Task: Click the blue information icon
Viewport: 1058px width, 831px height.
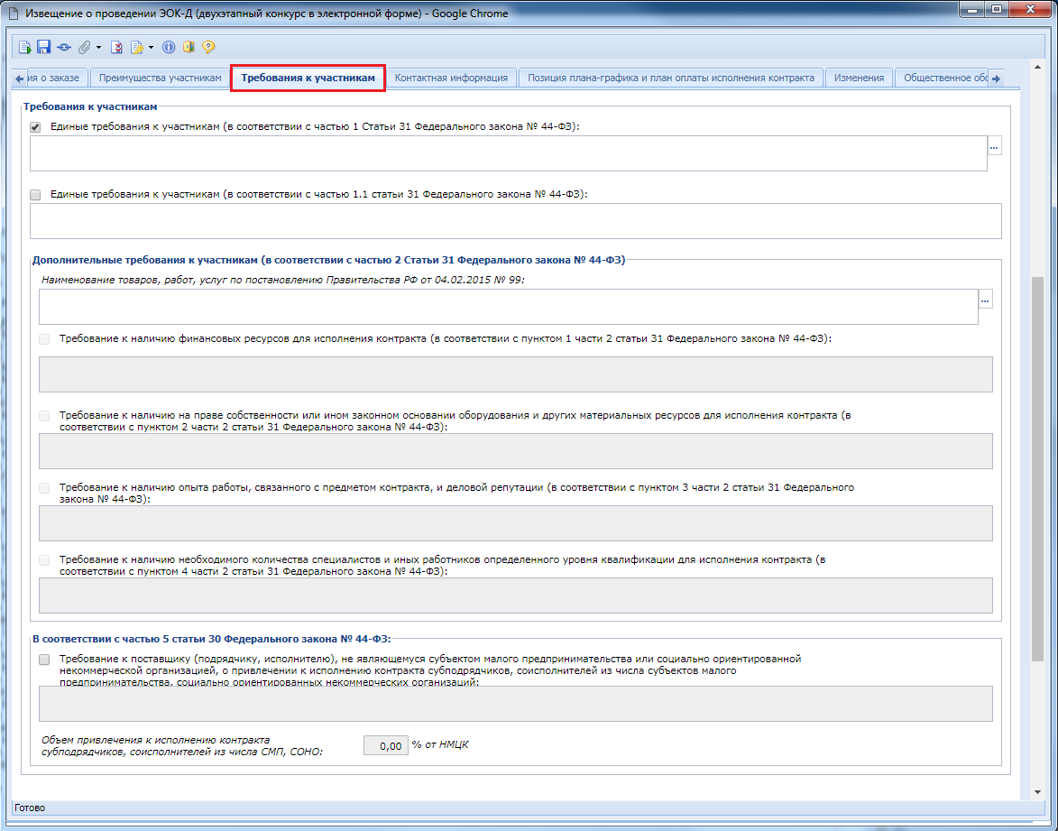Action: click(169, 47)
